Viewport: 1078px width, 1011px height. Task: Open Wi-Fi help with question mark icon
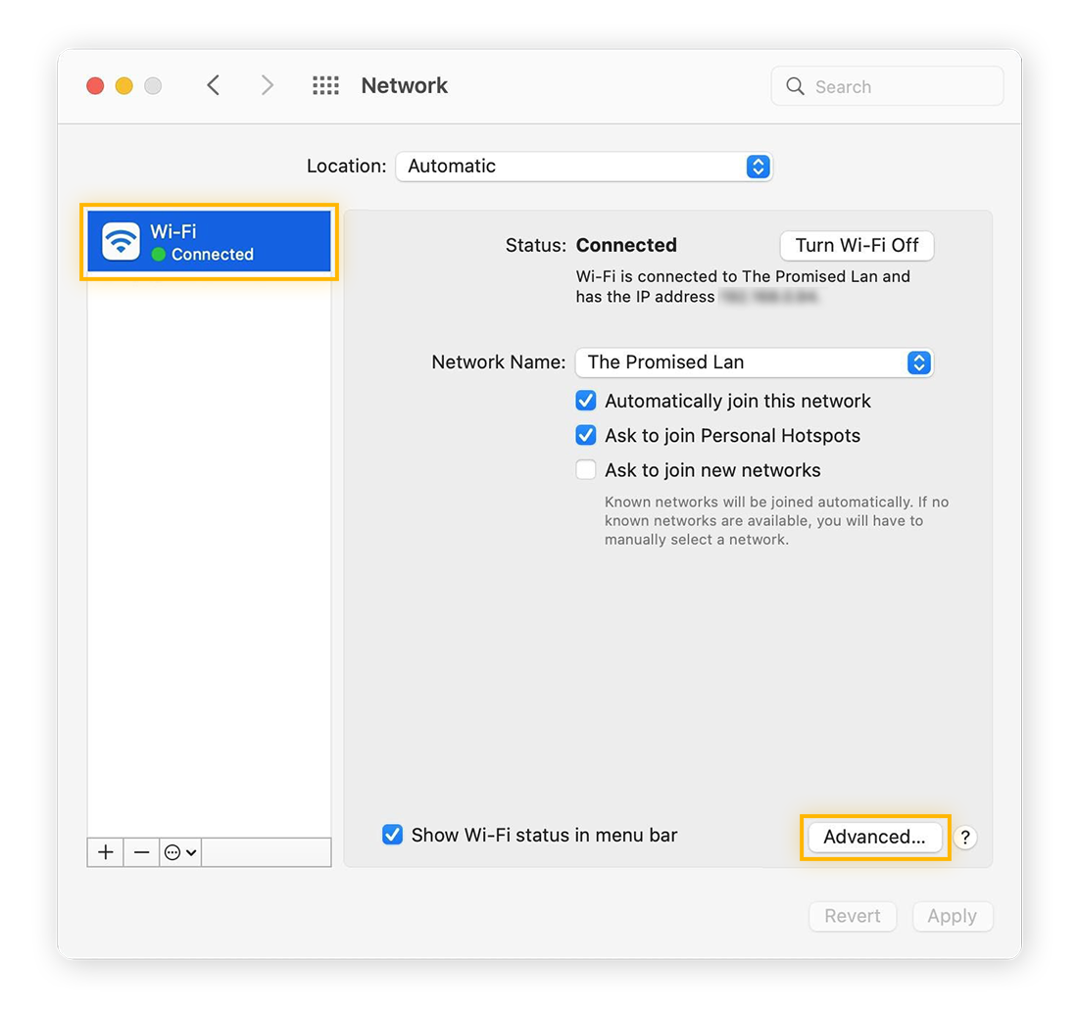pyautogui.click(x=965, y=838)
